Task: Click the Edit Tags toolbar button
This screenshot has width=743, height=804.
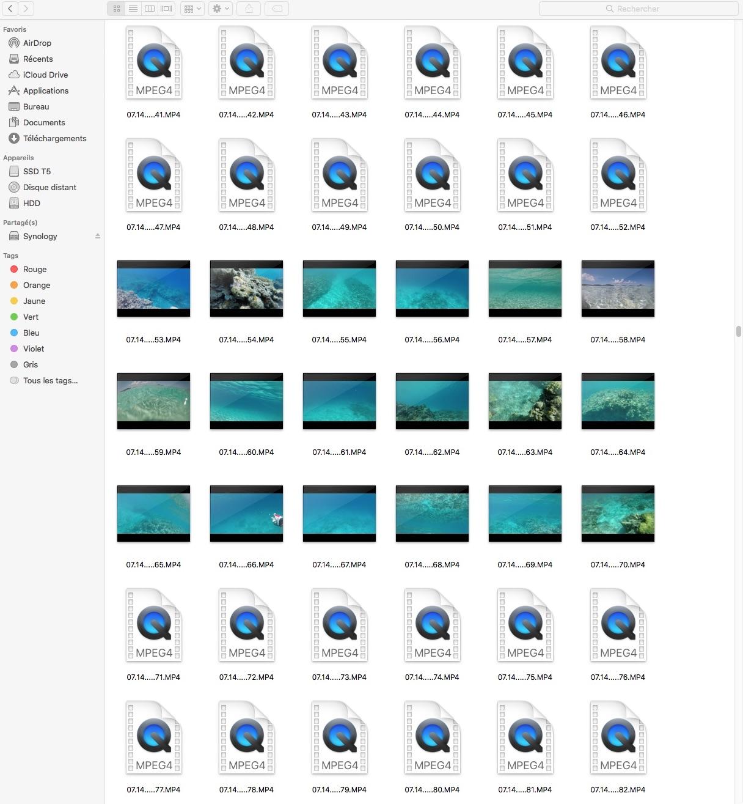Action: [x=277, y=9]
